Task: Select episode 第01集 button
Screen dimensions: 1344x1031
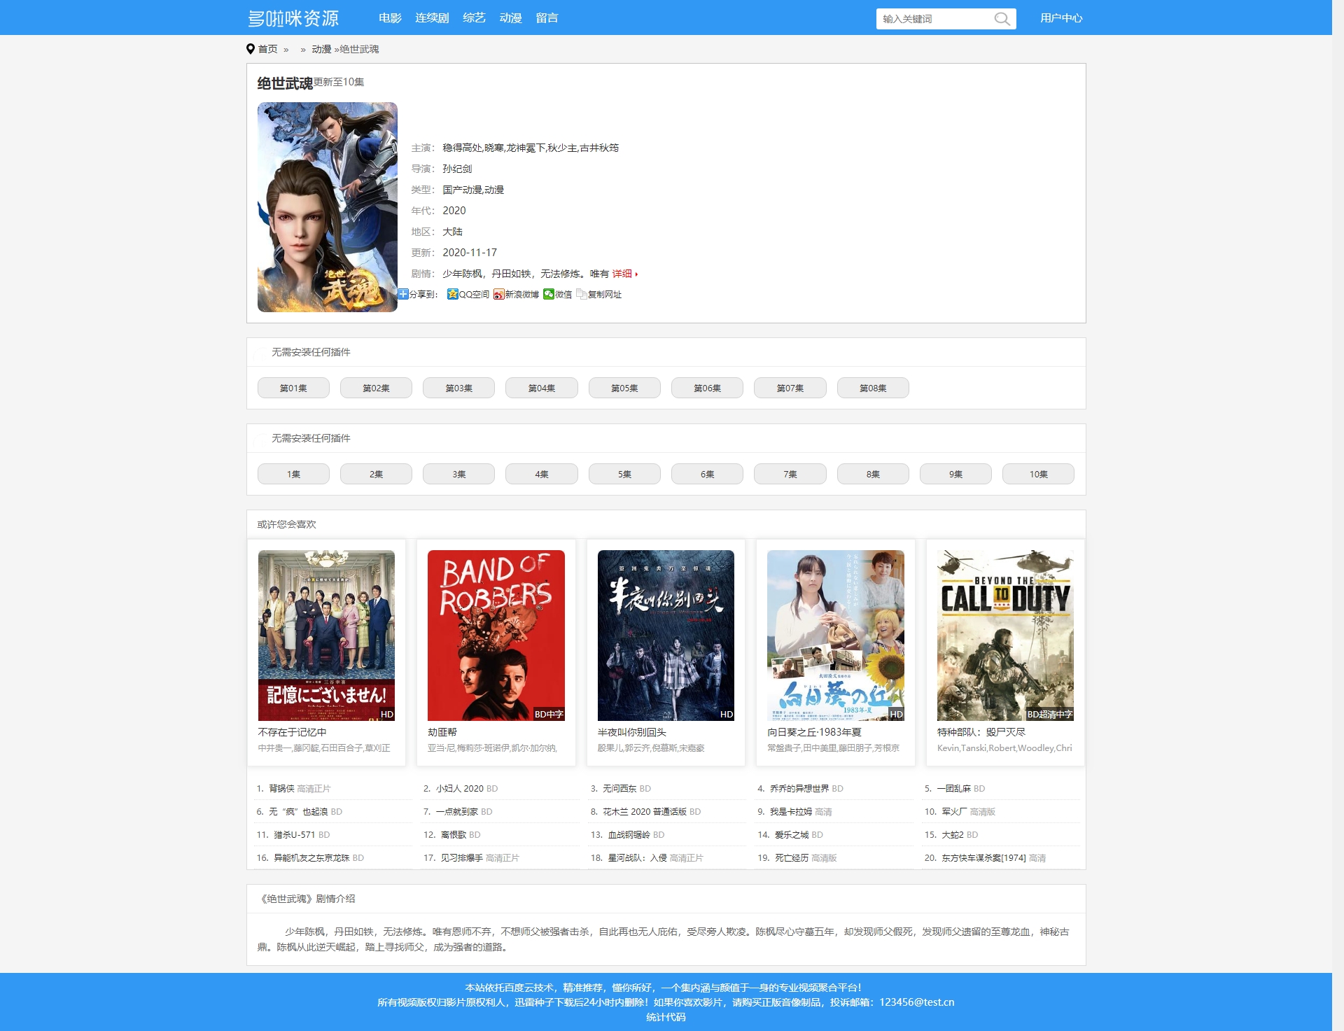Action: 293,388
